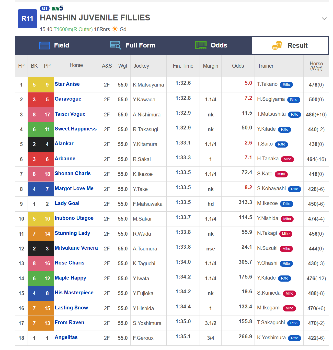Open Sweet Happiness horse details

[76, 129]
